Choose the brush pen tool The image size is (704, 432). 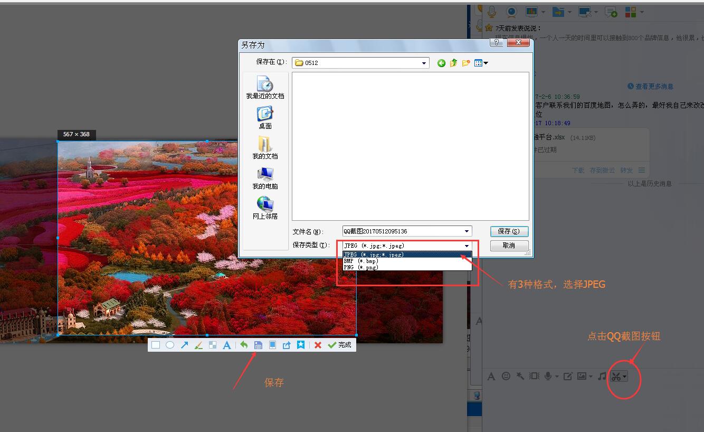tap(198, 345)
